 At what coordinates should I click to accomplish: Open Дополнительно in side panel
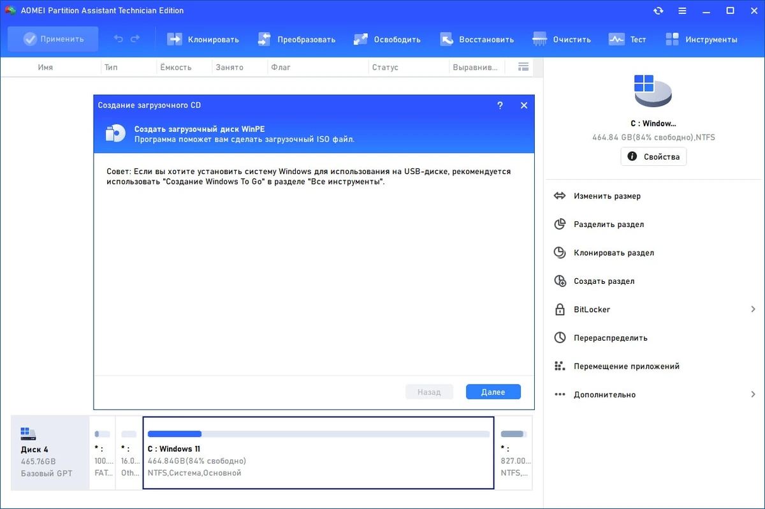pyautogui.click(x=655, y=394)
